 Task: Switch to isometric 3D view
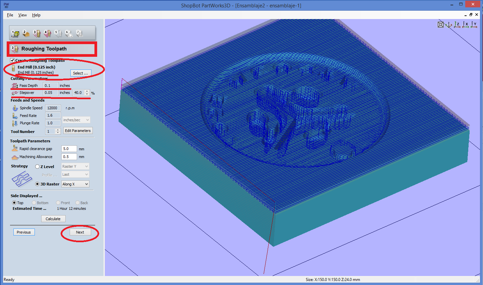click(449, 24)
